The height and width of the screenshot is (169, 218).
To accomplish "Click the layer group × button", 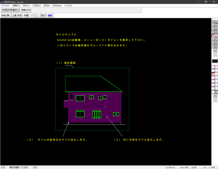I will (215, 100).
